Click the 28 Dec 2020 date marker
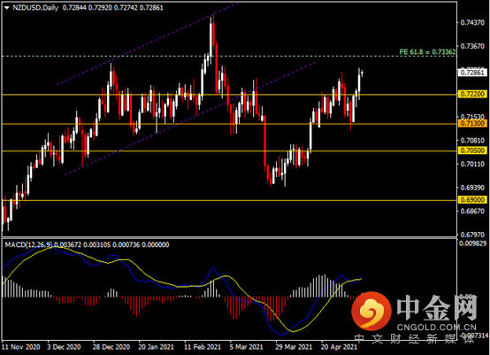The image size is (490, 355). pos(111,347)
